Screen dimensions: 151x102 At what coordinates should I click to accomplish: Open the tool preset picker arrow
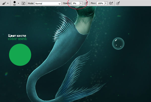coord(8,3)
